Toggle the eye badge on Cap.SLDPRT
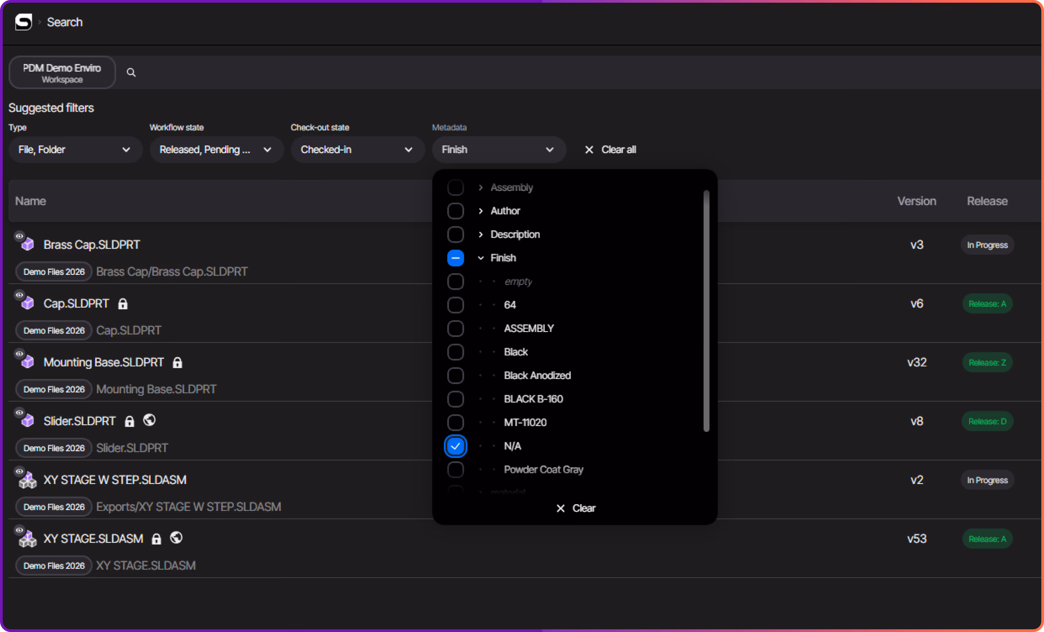 click(x=19, y=295)
